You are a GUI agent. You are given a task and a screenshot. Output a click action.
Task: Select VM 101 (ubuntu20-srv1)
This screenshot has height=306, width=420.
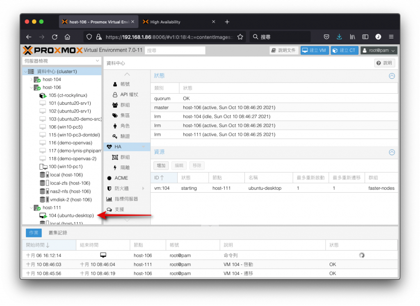click(70, 103)
